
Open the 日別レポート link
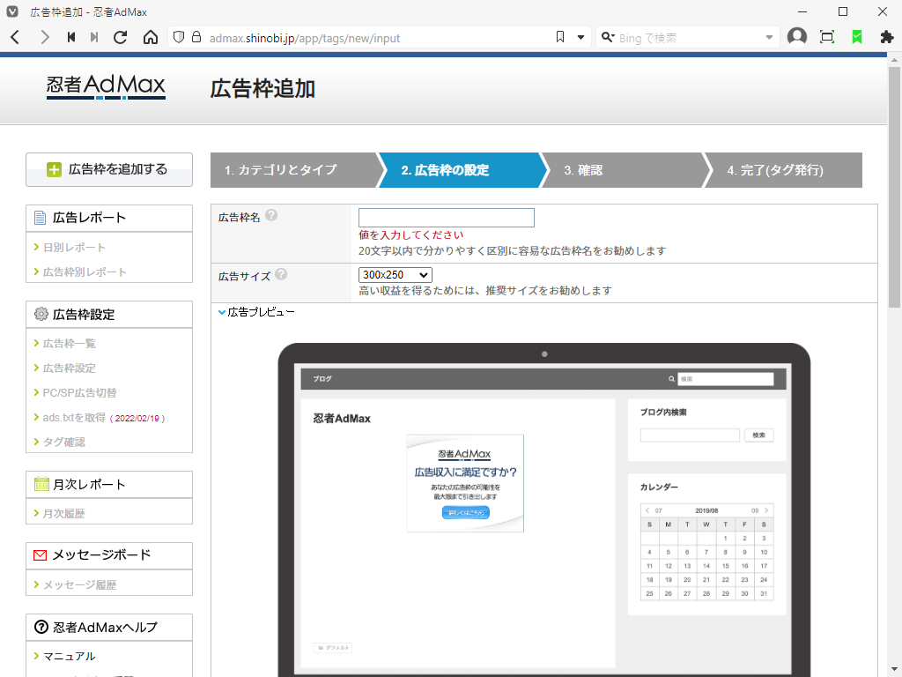[x=74, y=248]
